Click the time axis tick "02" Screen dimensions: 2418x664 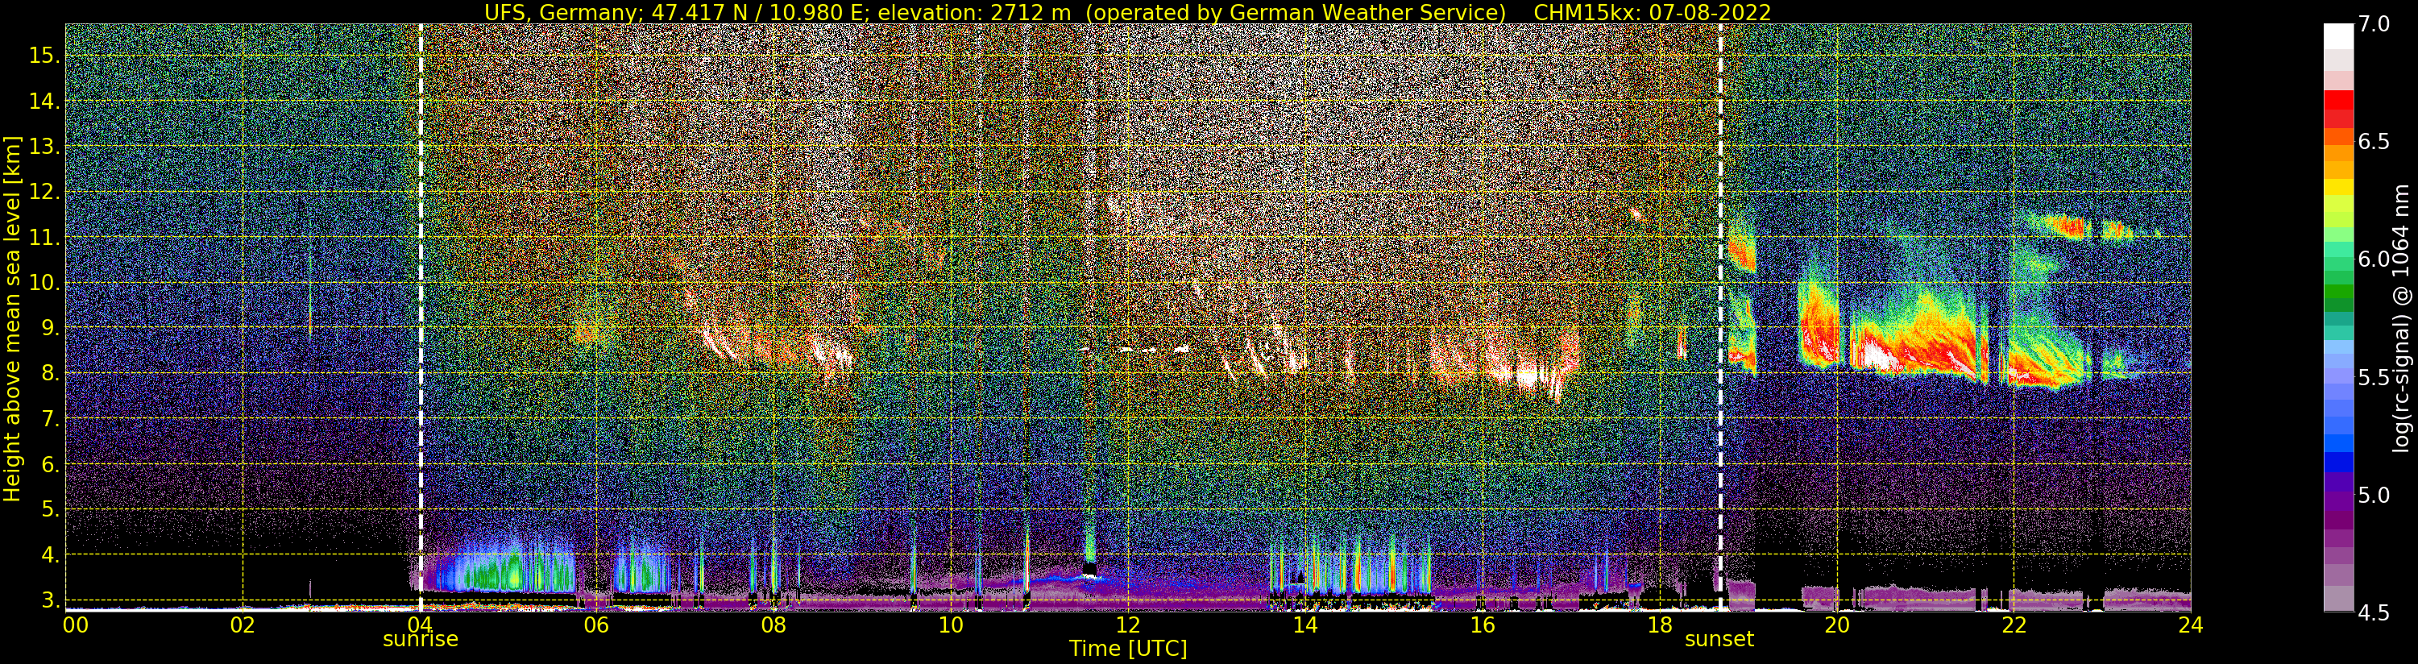(243, 625)
